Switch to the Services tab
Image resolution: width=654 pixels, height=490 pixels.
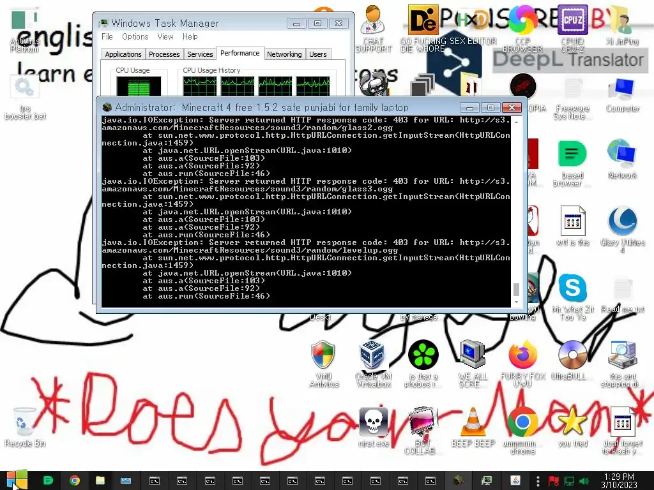click(x=200, y=54)
